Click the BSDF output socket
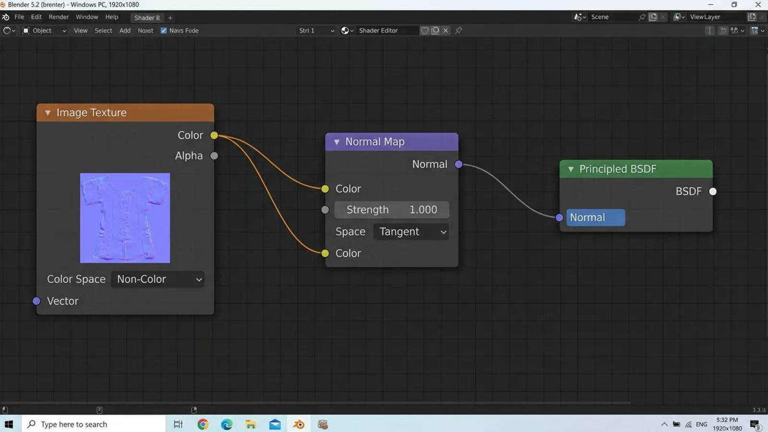Image resolution: width=768 pixels, height=432 pixels. [x=713, y=192]
